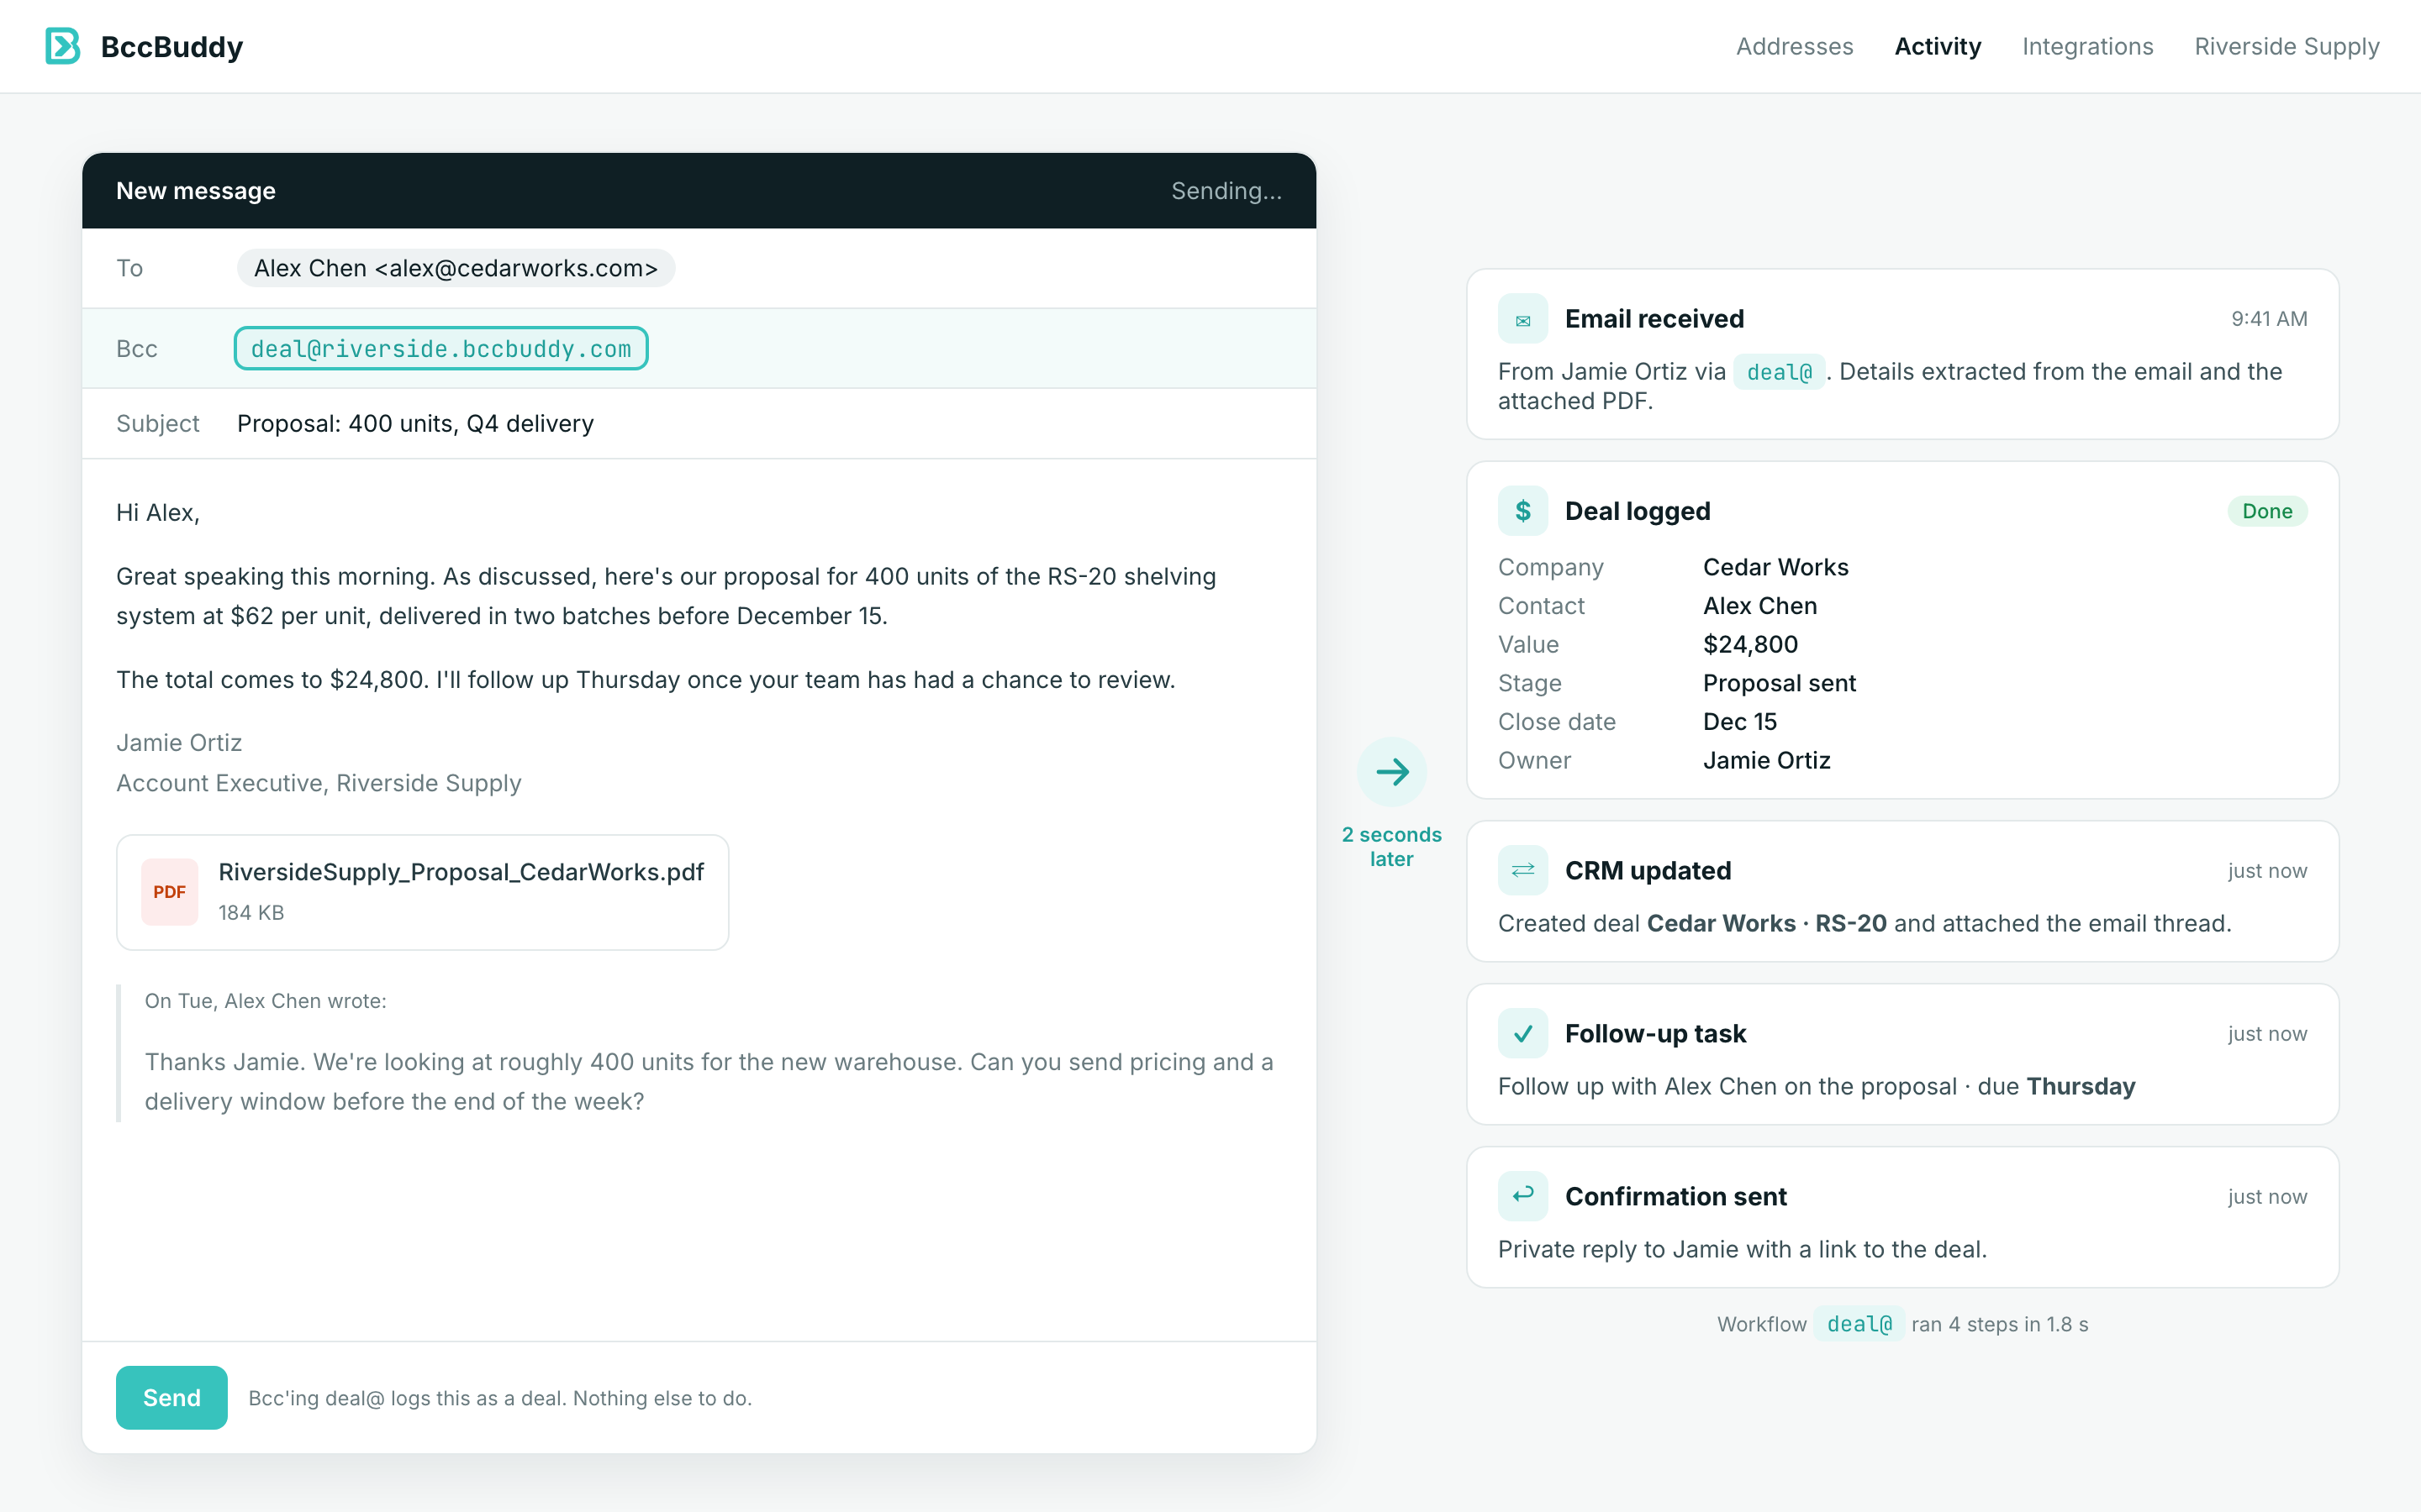This screenshot has height=1512, width=2421.
Task: Click the Send button
Action: click(x=172, y=1398)
